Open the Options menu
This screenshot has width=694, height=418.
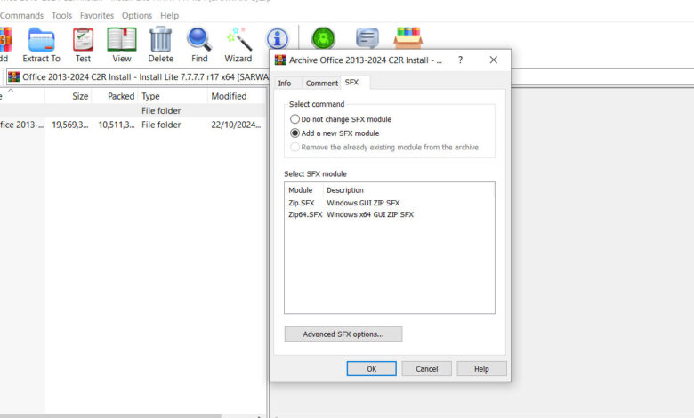point(137,15)
